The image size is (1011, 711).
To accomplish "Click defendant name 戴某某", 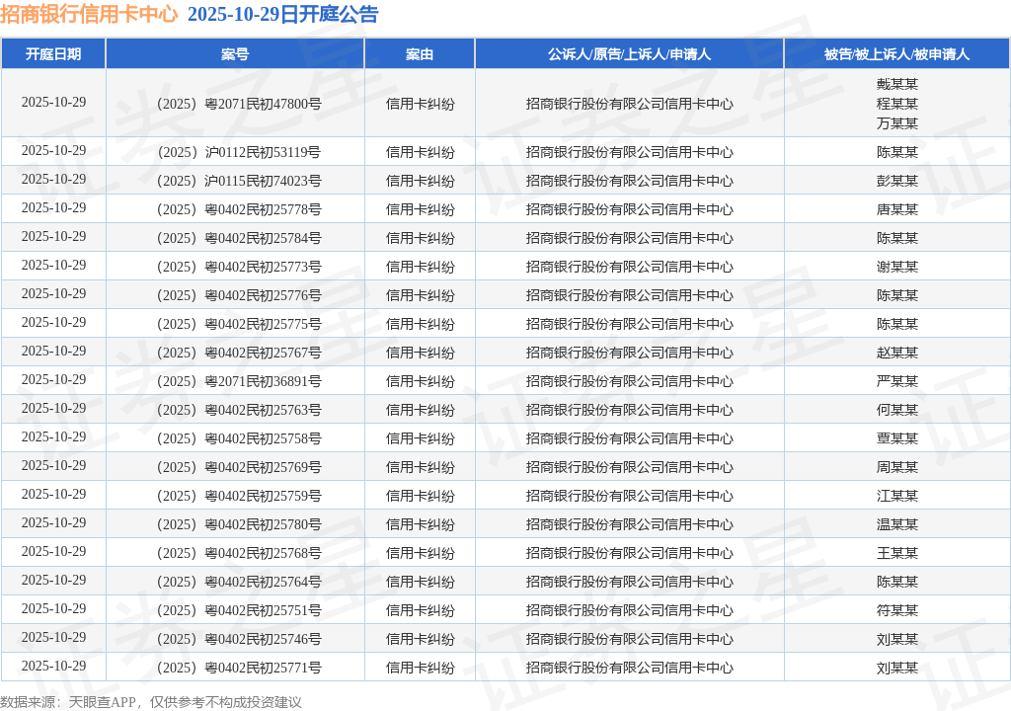I will click(x=896, y=84).
